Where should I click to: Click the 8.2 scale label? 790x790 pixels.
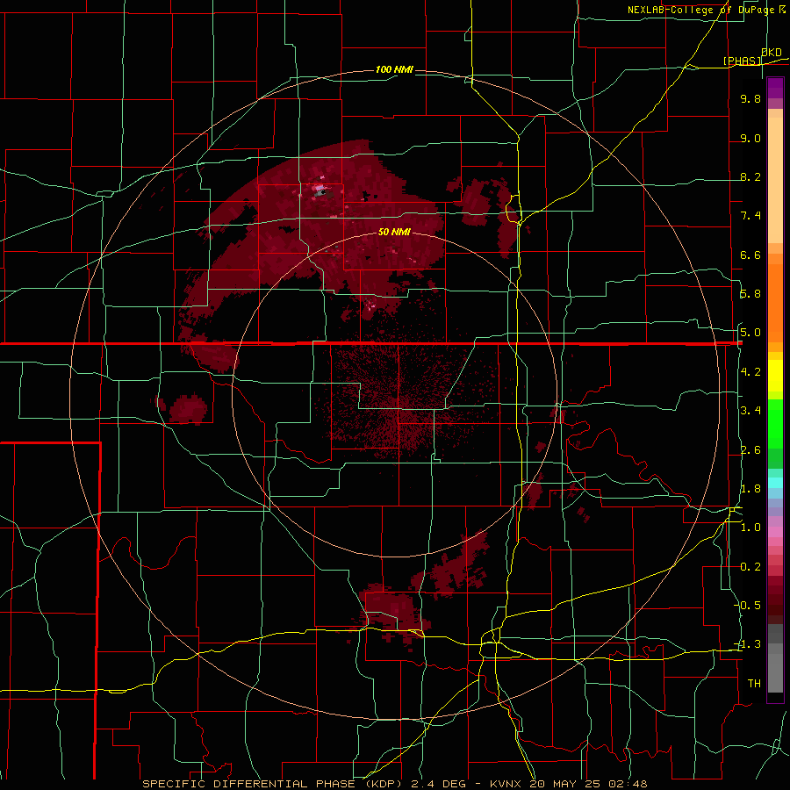click(750, 176)
